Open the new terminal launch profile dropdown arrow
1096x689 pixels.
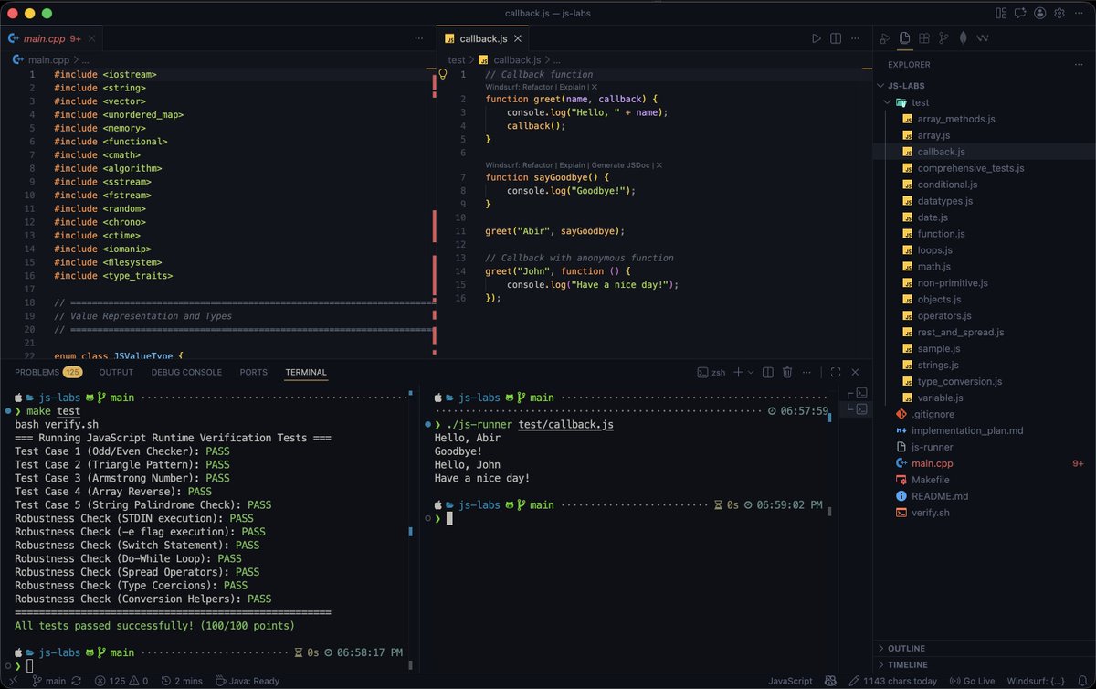pos(750,372)
